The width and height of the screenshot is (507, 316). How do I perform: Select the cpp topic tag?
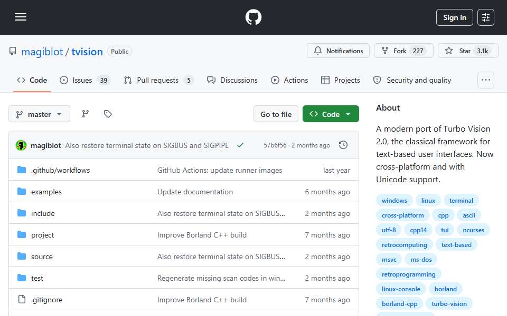tap(443, 215)
